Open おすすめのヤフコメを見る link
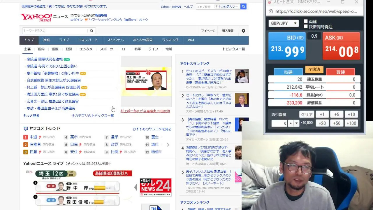Viewport: 373px width, 210px height. (152, 129)
